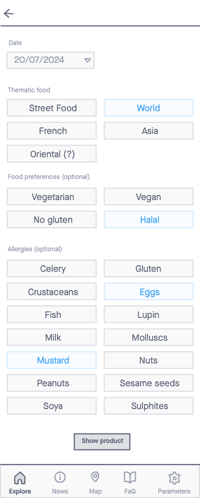Enable the Vegetarian preference
This screenshot has width=200, height=498.
coord(52,197)
